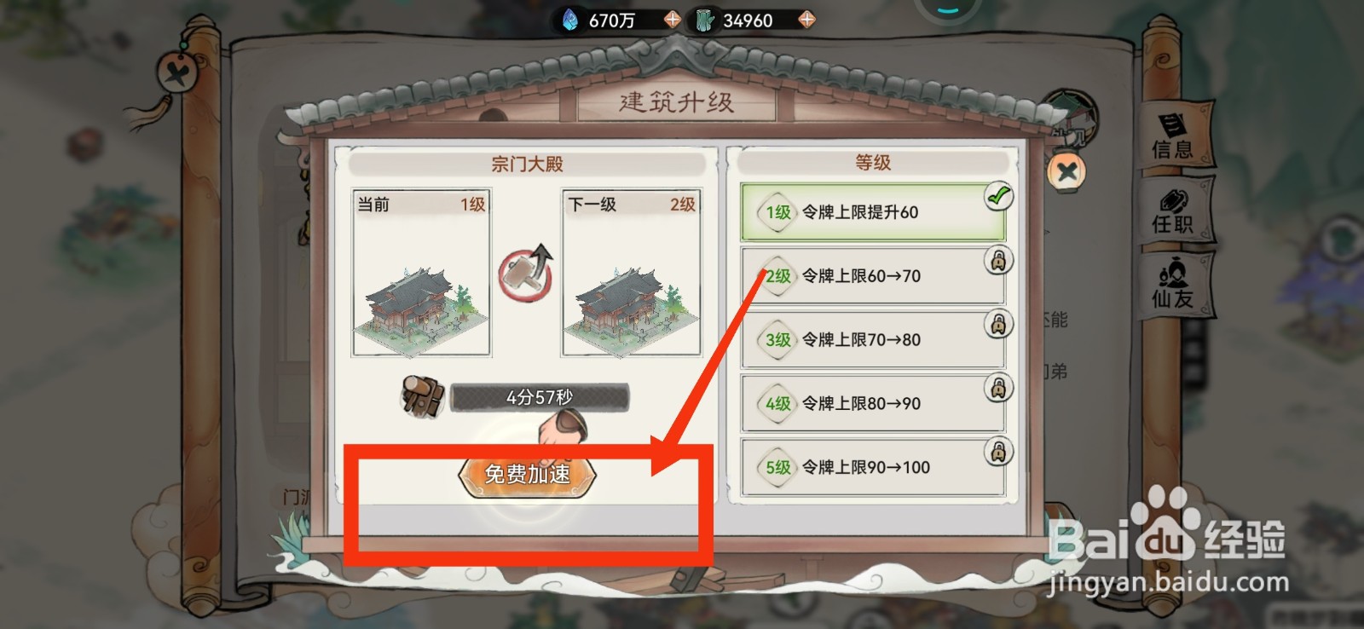The height and width of the screenshot is (629, 1364).
Task: Close the 建筑升级 dialog with the X
Action: coord(1066,173)
